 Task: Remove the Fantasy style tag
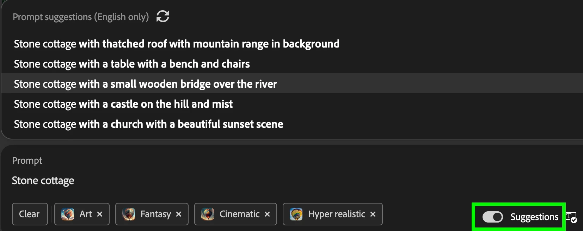coord(179,214)
